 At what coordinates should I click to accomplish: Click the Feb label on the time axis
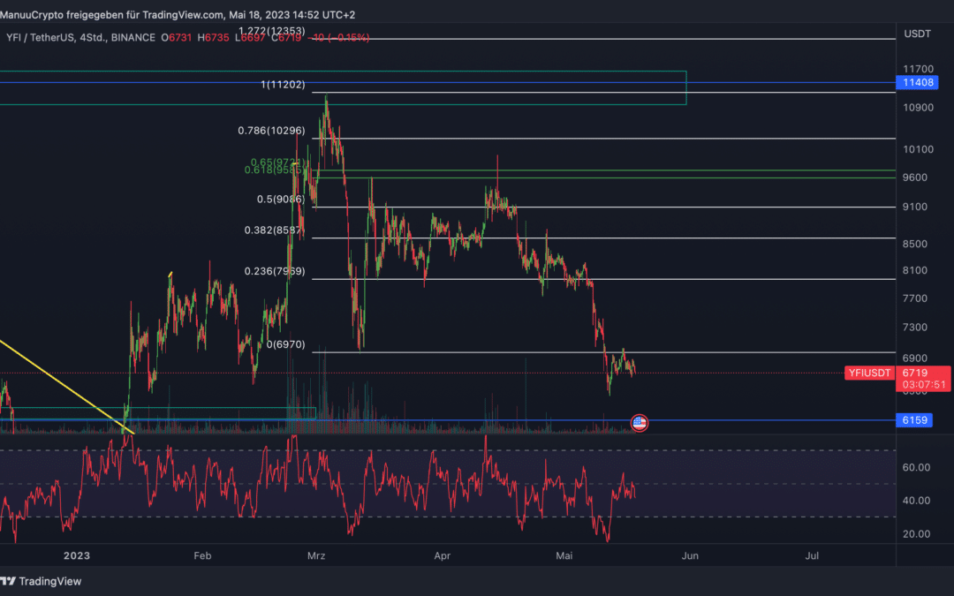[202, 556]
